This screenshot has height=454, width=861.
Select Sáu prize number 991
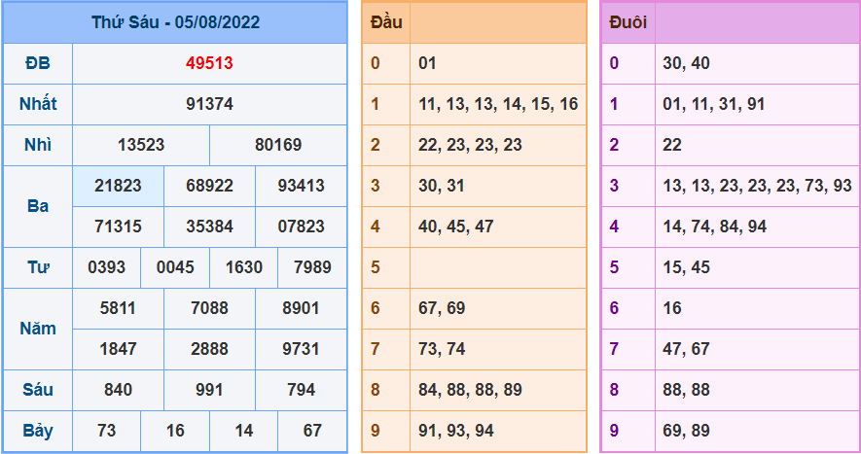click(209, 390)
